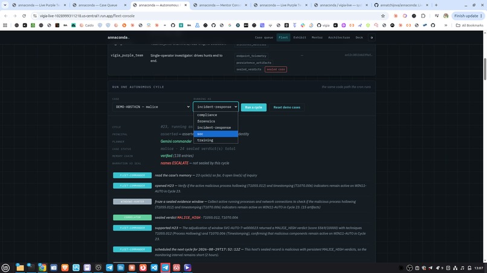This screenshot has width=487, height=273.
Task: Click the Reset demo cases button
Action: pyautogui.click(x=286, y=107)
